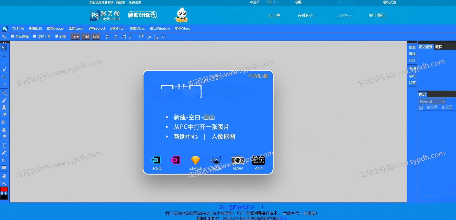Select the Brush tool

tap(4, 100)
